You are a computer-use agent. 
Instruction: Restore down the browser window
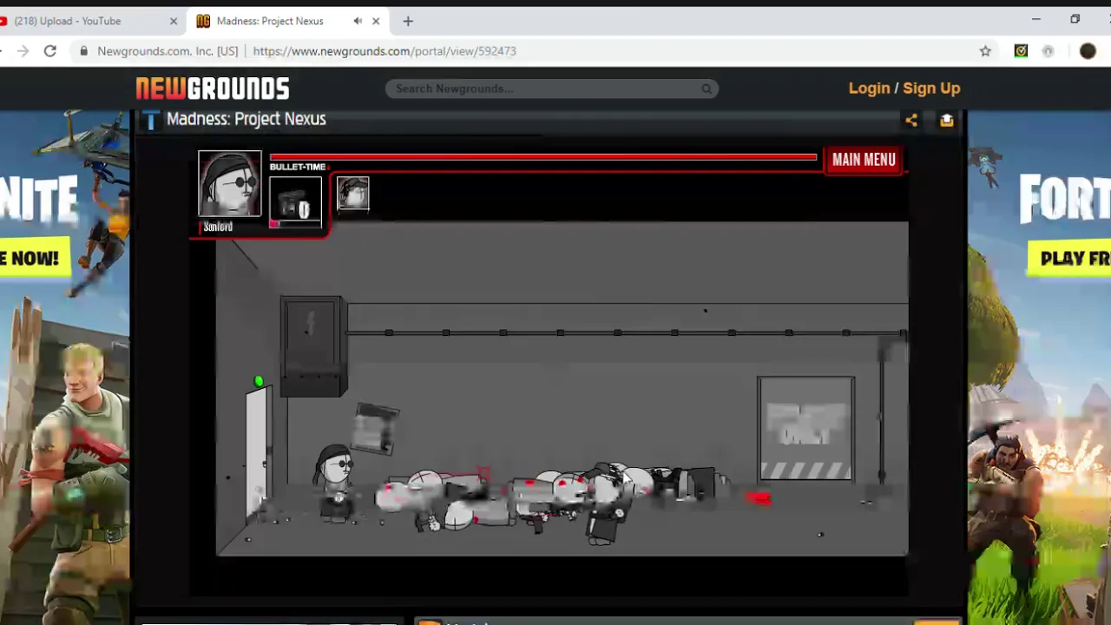click(x=1075, y=19)
